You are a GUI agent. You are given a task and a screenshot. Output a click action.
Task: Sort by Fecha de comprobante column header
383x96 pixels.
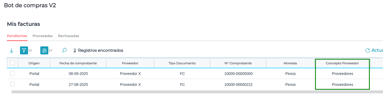(78, 63)
